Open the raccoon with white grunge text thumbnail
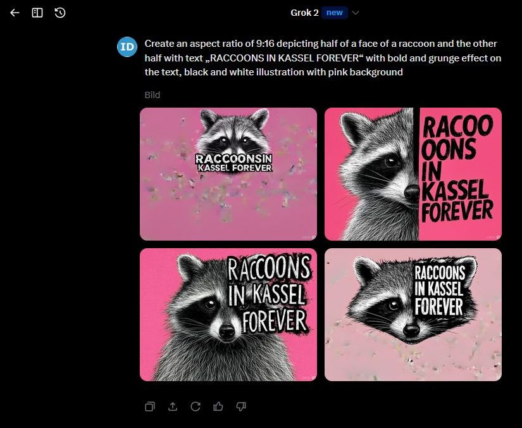522x428 pixels. click(228, 315)
